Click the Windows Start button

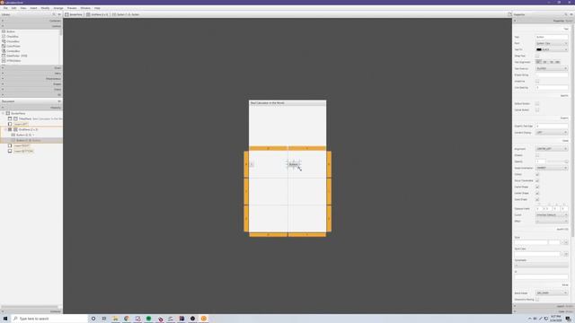tap(5, 319)
